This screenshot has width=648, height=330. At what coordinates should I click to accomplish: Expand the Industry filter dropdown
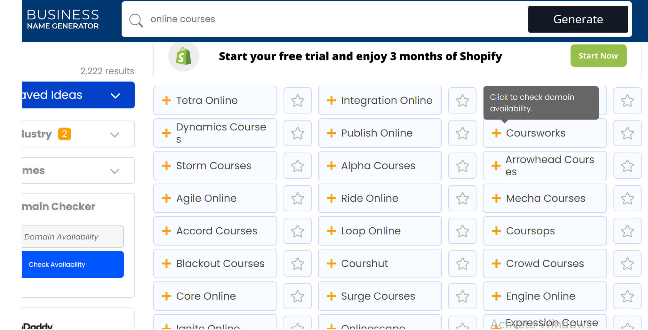(115, 134)
